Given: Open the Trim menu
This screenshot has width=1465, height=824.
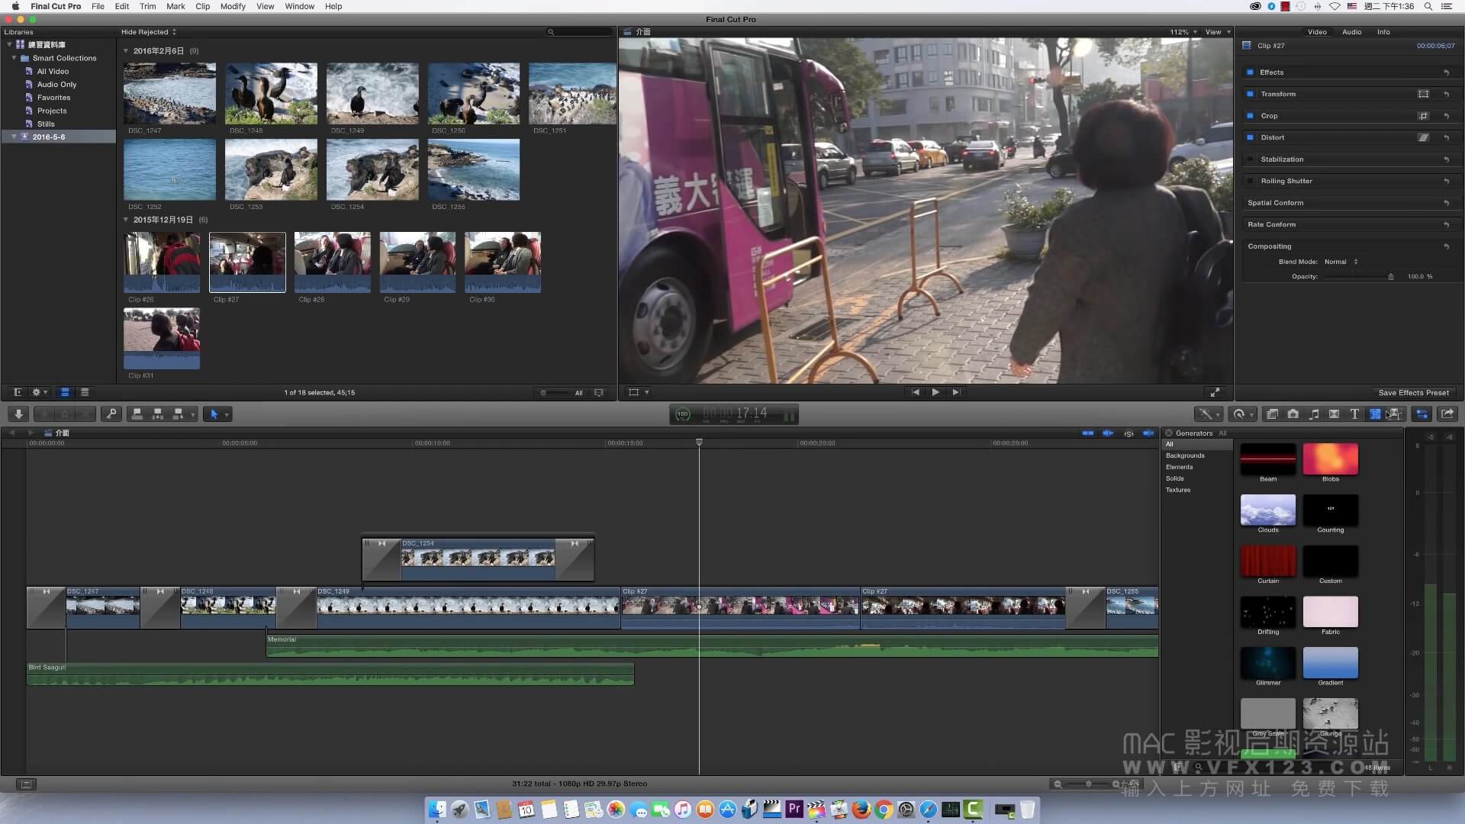Looking at the screenshot, I should pos(147,6).
